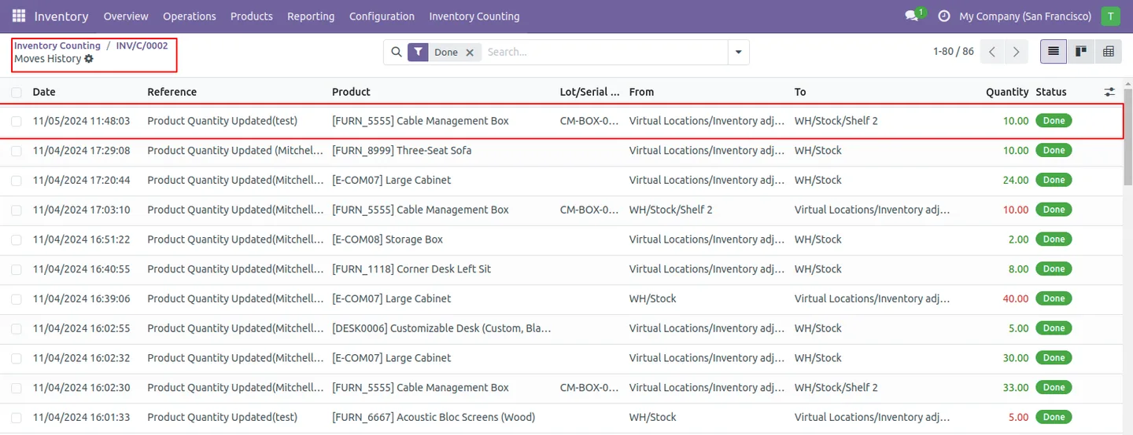Image resolution: width=1133 pixels, height=435 pixels.
Task: Open the activities clock icon
Action: (x=944, y=16)
